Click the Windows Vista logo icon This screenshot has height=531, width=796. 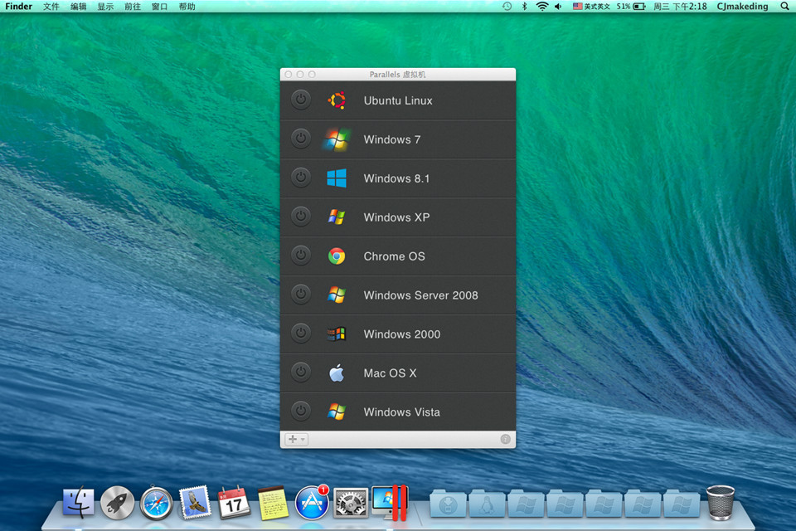click(x=337, y=412)
